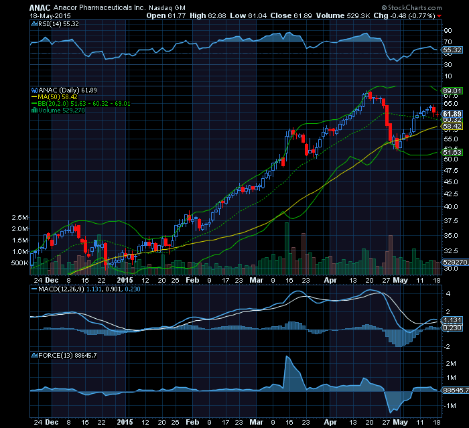Click the Feb label on bottom date axis
Image resolution: width=469 pixels, height=428 pixels.
pyautogui.click(x=192, y=422)
